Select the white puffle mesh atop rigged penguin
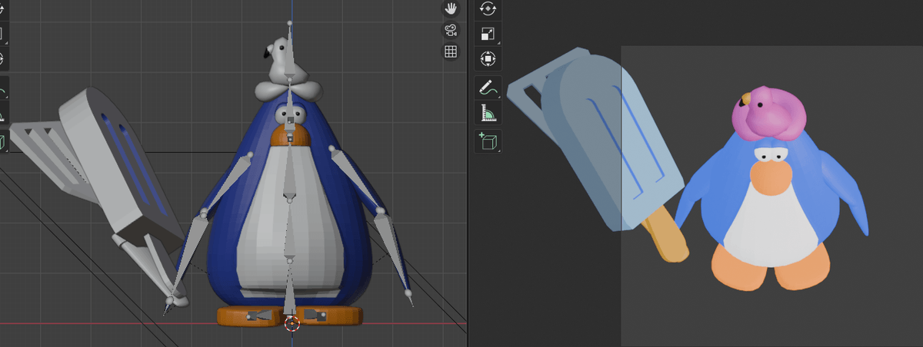Viewport: 923px width, 347px height. (x=288, y=72)
